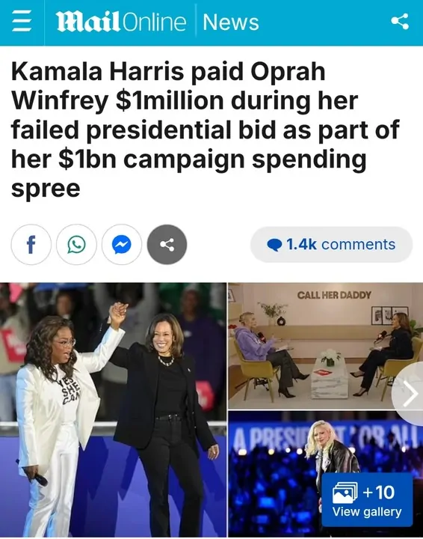This screenshot has width=423, height=539.
Task: Open the hamburger menu
Action: [x=22, y=22]
